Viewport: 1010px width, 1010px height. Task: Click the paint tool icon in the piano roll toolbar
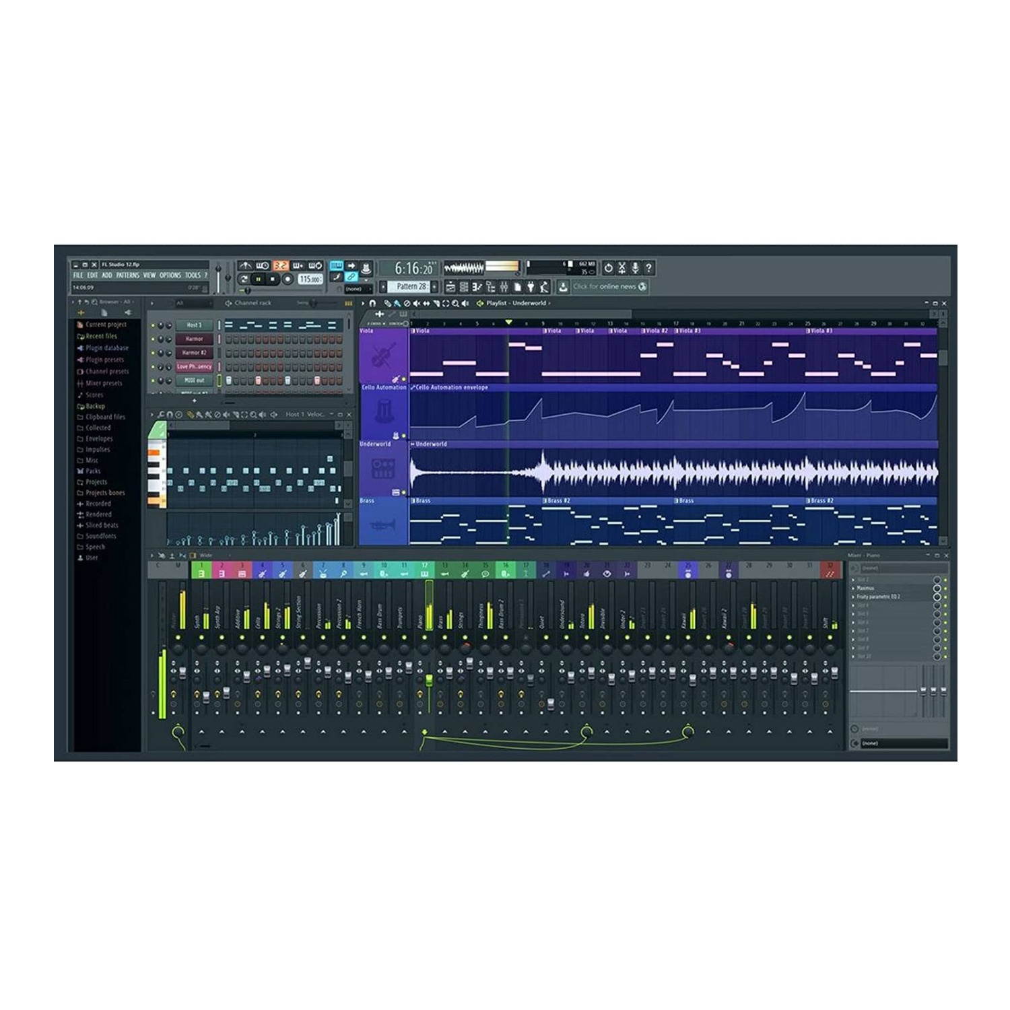(200, 414)
